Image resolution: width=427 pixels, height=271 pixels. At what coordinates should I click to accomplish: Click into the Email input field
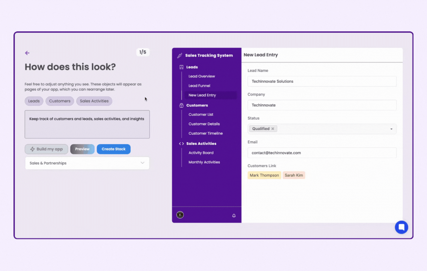click(322, 153)
